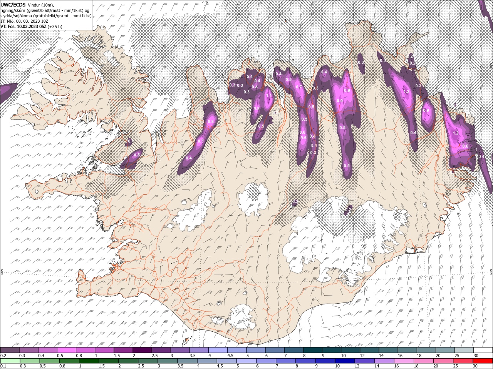Image resolution: width=493 pixels, height=369 pixels.
Task: Choose darkest green 1–1.5 swatch in lower legend
Action: click(89, 361)
